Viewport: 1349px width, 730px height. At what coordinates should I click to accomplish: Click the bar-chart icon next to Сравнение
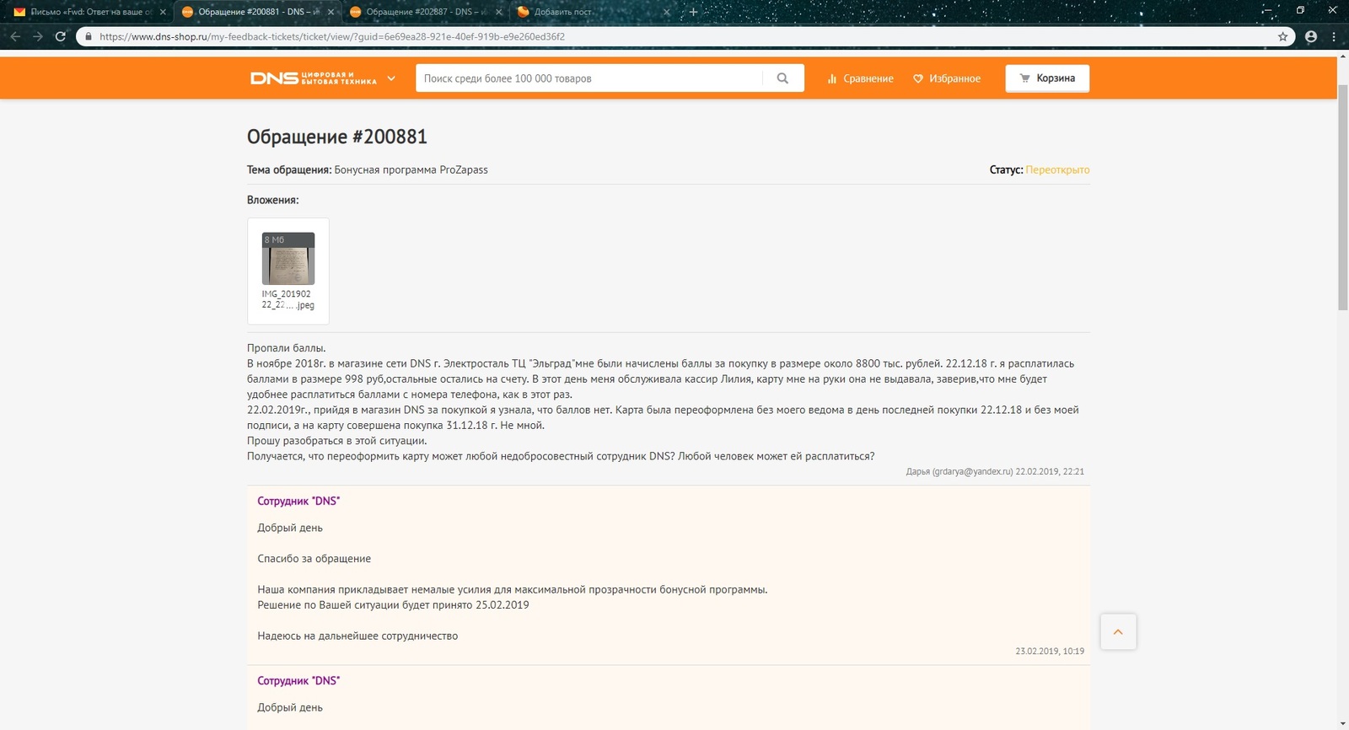[832, 78]
